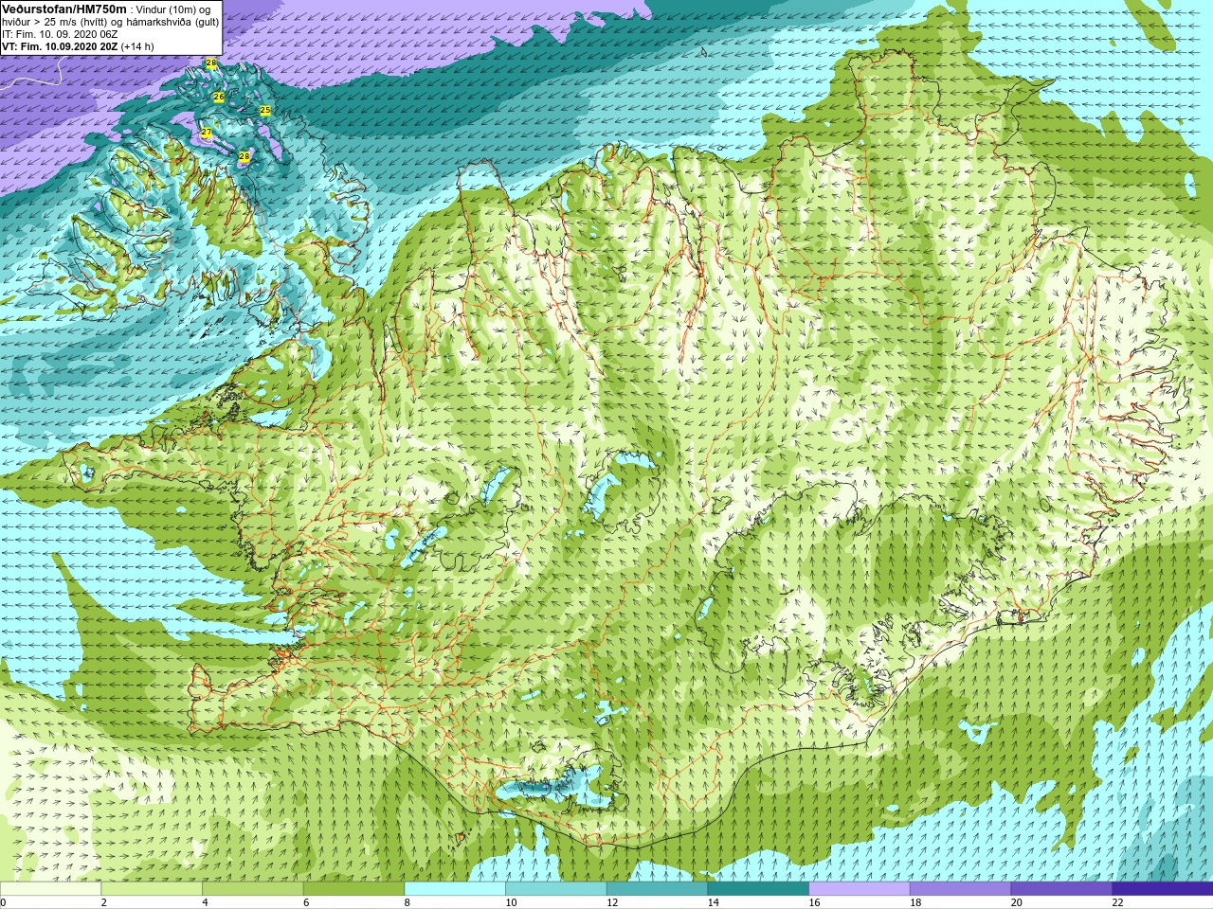This screenshot has width=1213, height=909.
Task: Click the legend scale label '18'
Action: coord(915,902)
